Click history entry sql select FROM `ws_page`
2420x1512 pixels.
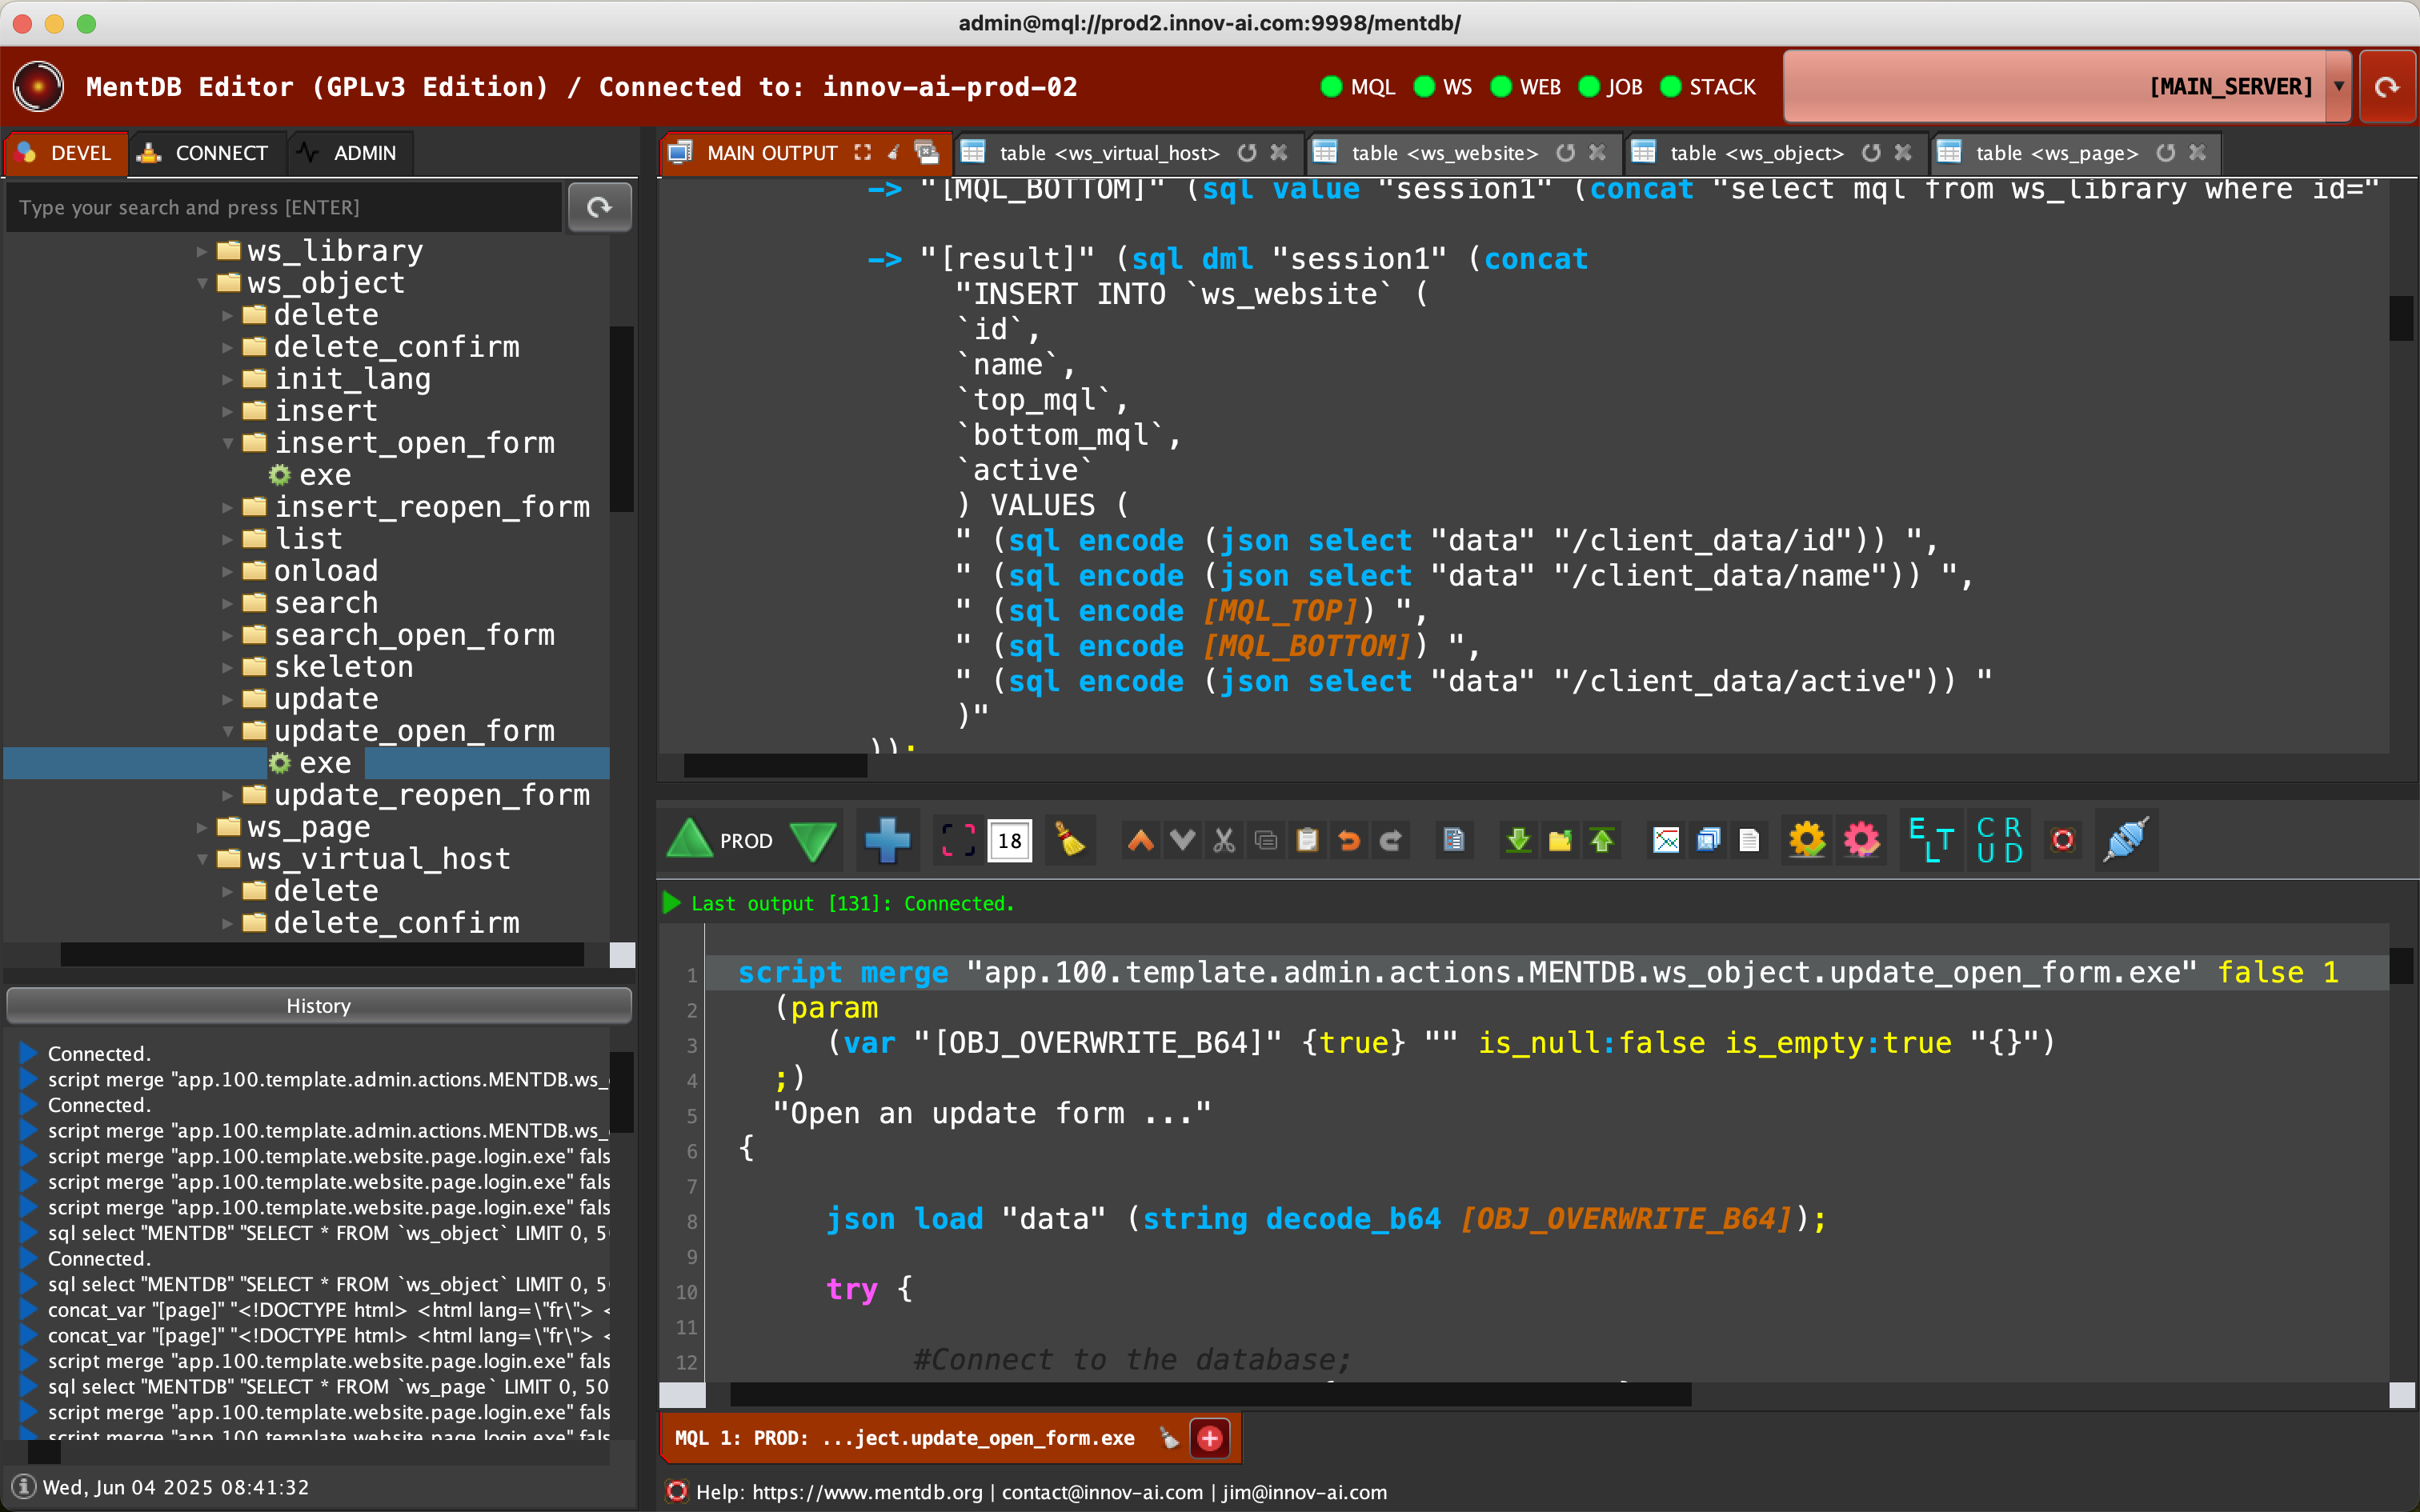point(328,1387)
